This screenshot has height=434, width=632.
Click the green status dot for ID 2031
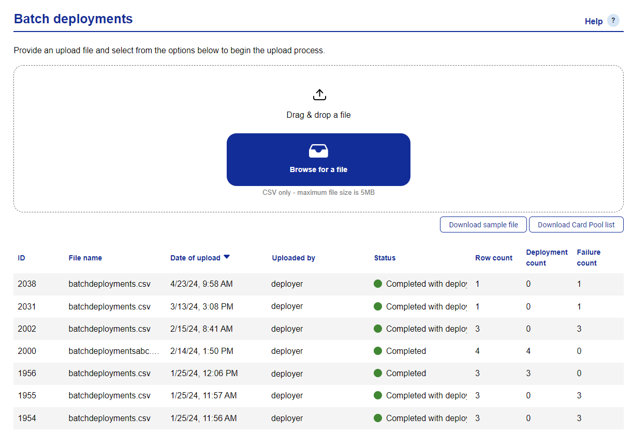[378, 306]
